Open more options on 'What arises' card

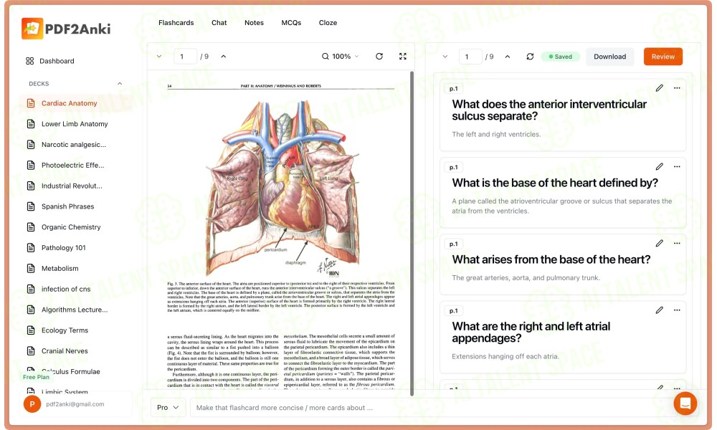pos(677,243)
